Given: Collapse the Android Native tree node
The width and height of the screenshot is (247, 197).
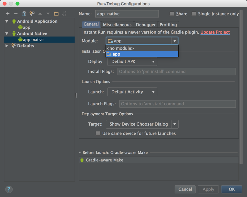Looking at the screenshot, I should (7, 33).
